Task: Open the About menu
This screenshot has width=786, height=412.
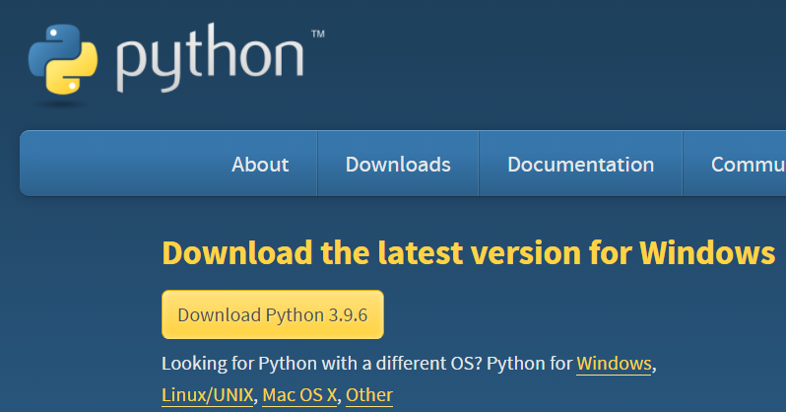Action: [260, 164]
